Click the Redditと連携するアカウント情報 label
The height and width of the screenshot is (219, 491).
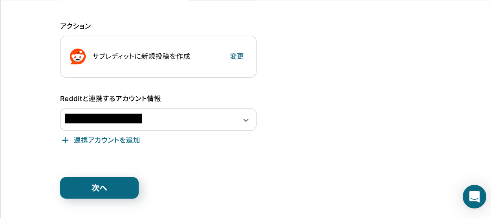[x=110, y=99]
